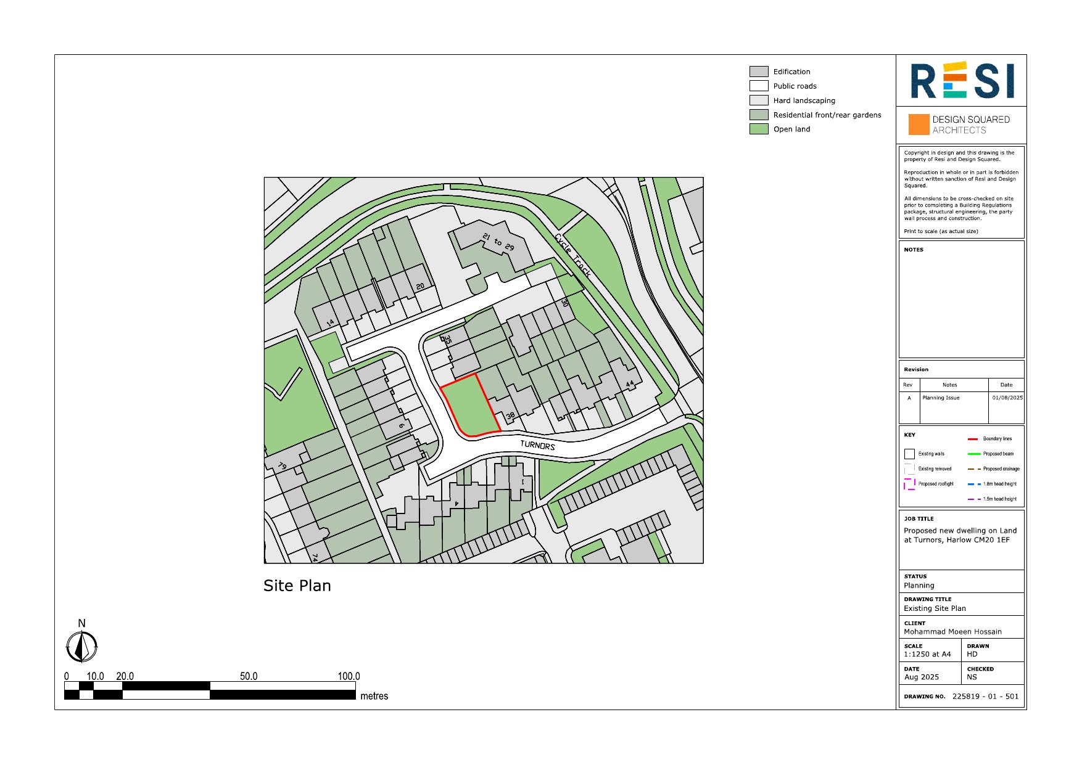Click the 1.5m head height purple symbol
The width and height of the screenshot is (1082, 765).
tap(974, 499)
